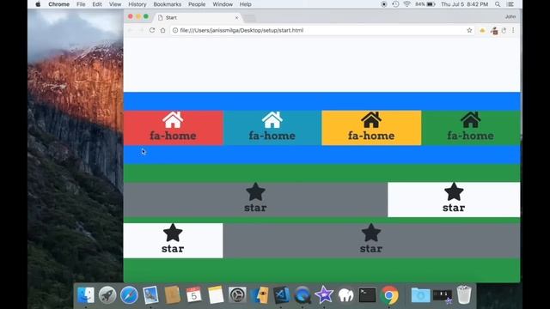Open the Downloads folder in the dock

click(420, 295)
